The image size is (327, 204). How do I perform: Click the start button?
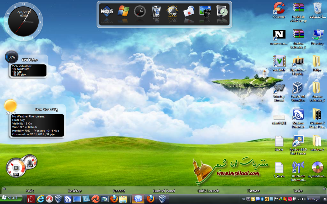tap(11, 198)
